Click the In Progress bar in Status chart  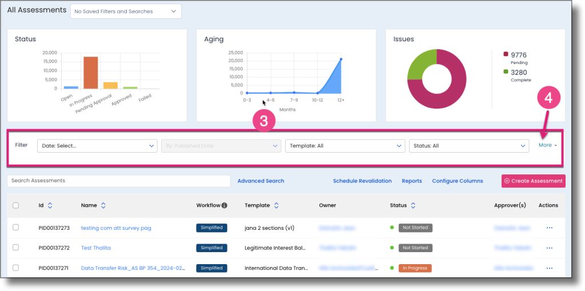click(91, 73)
